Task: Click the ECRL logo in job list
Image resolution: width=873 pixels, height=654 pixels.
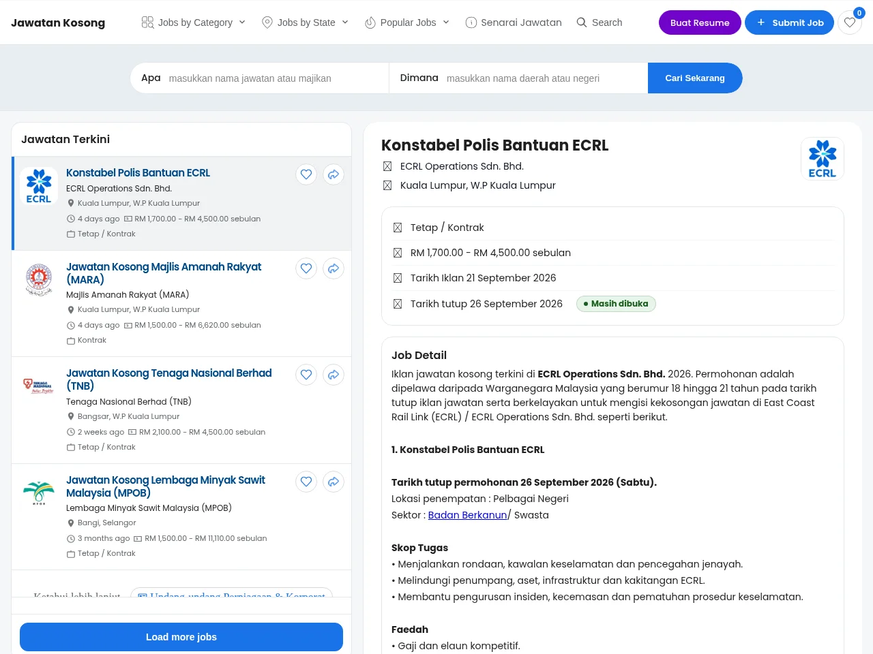Action: [x=39, y=186]
